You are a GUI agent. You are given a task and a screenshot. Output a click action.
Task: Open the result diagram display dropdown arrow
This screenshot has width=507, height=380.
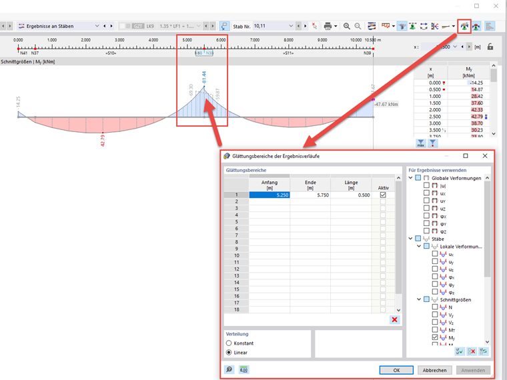394,26
